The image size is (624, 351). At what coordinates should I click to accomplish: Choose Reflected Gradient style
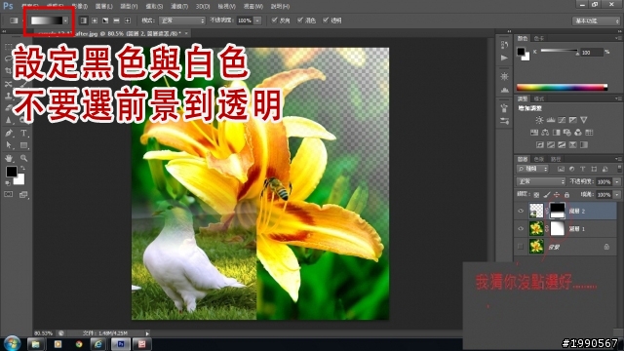click(117, 20)
